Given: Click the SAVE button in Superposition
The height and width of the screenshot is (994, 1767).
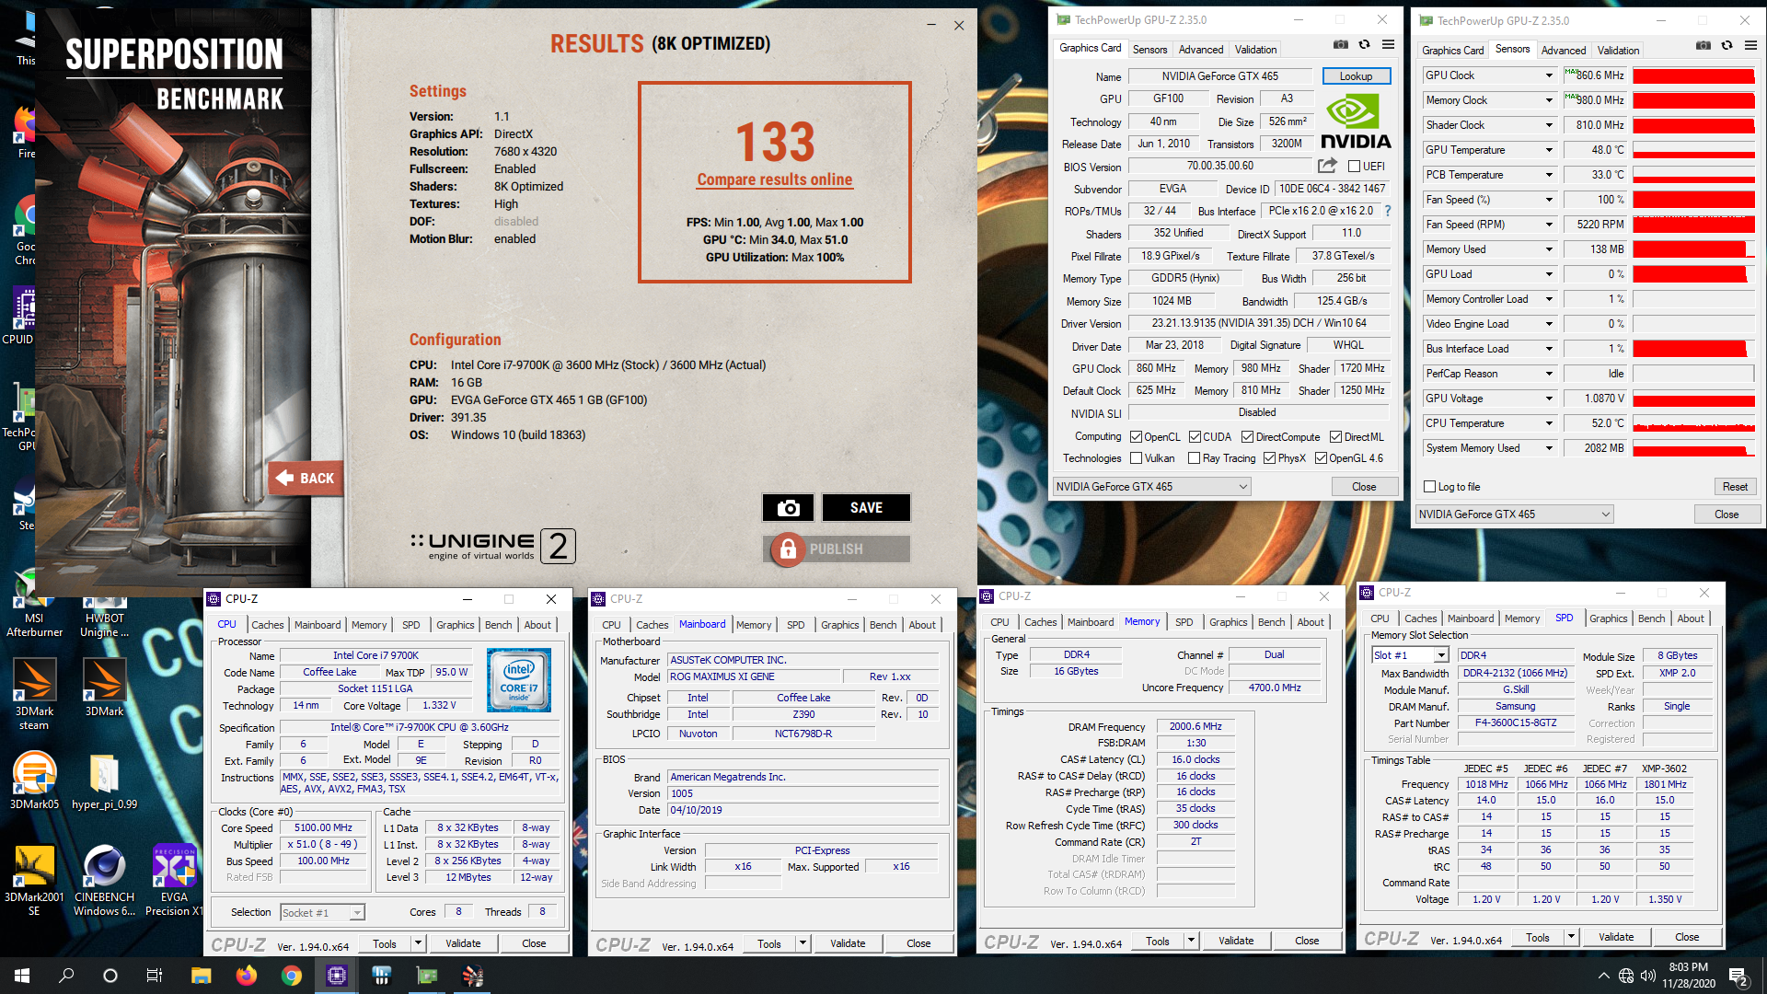Looking at the screenshot, I should pyautogui.click(x=866, y=508).
